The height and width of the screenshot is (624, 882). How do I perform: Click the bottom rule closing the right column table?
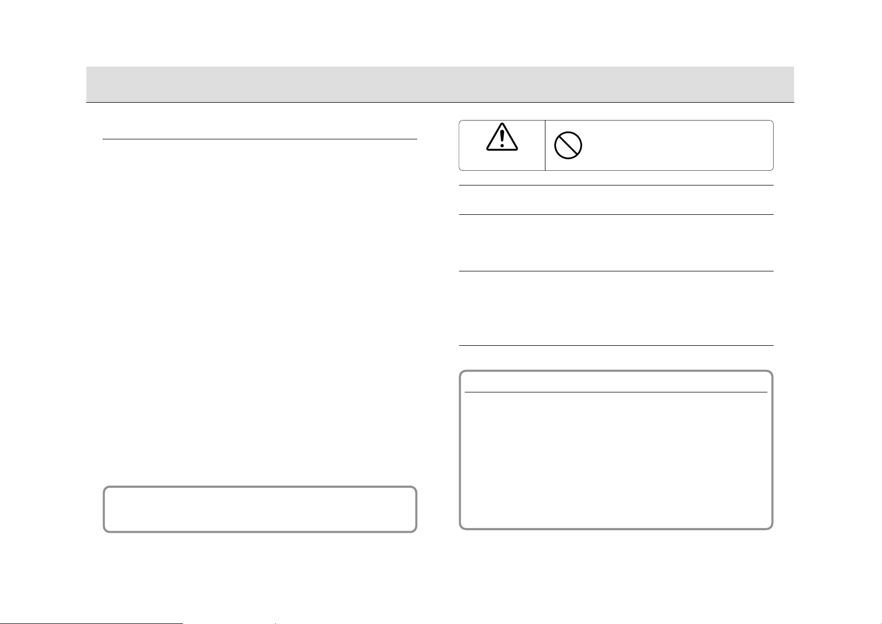click(616, 345)
